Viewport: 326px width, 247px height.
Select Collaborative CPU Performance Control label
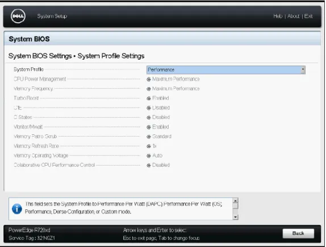tap(55, 165)
